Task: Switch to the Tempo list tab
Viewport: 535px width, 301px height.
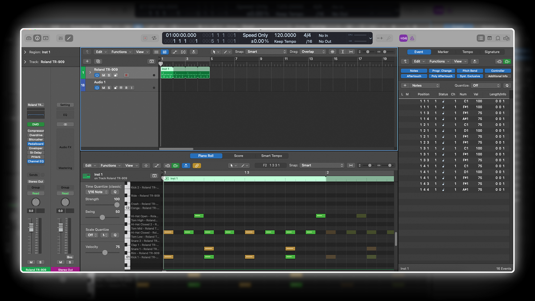Action: (x=467, y=52)
